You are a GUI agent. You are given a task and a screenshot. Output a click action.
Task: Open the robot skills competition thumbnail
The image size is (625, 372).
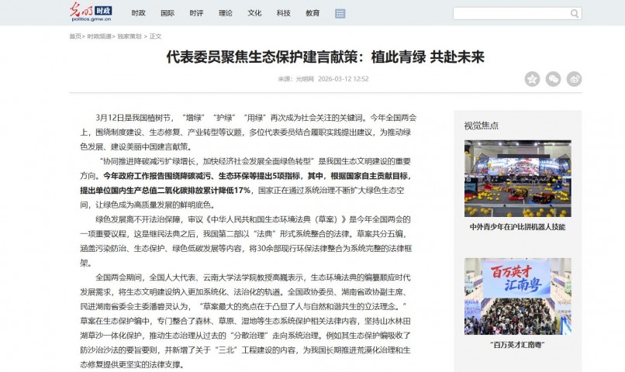517,178
